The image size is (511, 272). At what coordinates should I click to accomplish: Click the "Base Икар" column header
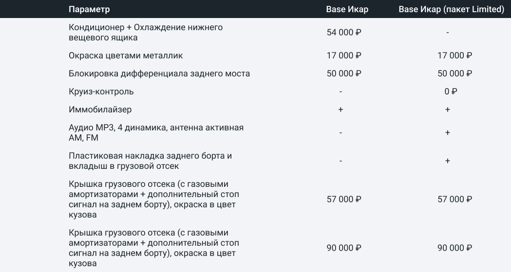pos(347,9)
